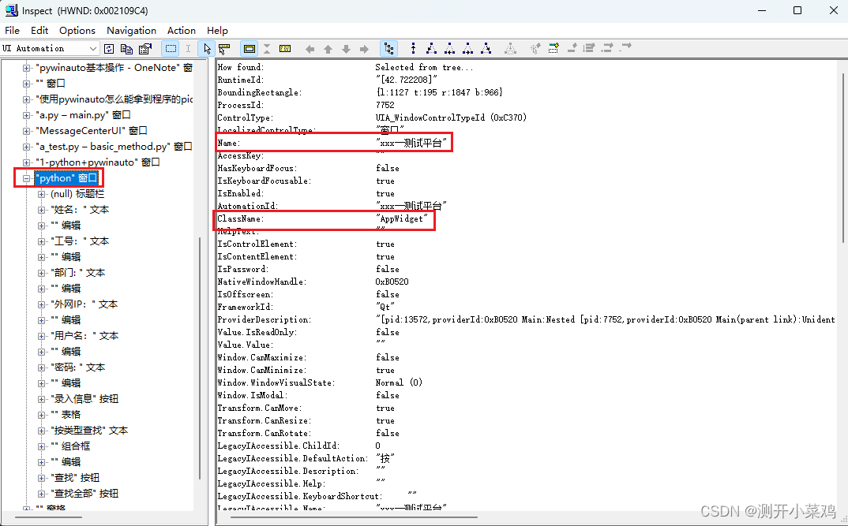Toggle the Show Tree toolbar icon
This screenshot has height=526, width=848.
(x=388, y=49)
